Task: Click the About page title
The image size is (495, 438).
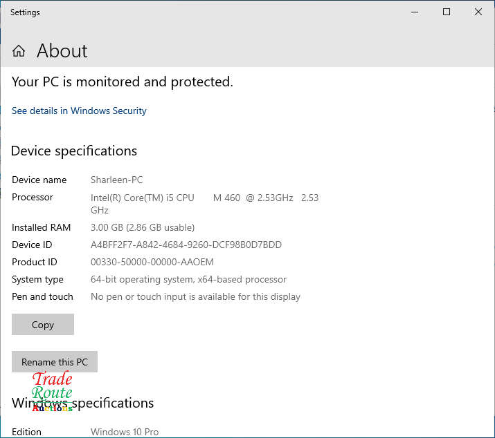Action: click(62, 51)
